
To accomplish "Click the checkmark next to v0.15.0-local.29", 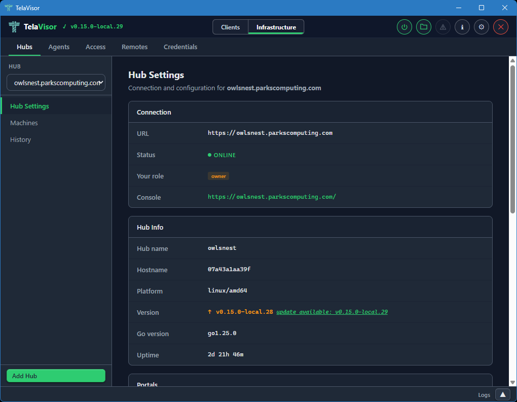I will click(x=64, y=27).
